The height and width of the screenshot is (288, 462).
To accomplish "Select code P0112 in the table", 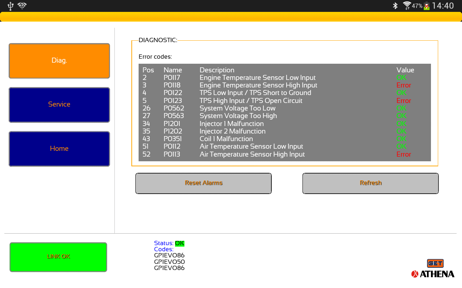I will click(x=172, y=147).
